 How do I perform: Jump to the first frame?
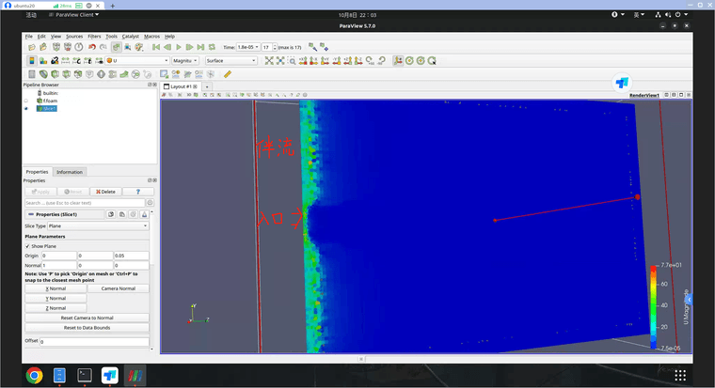point(156,47)
